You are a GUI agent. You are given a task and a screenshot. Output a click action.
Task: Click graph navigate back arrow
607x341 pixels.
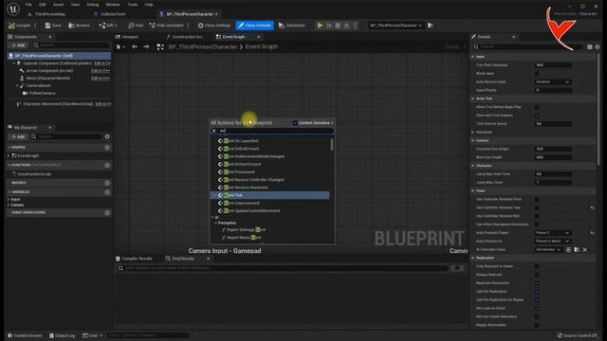135,46
